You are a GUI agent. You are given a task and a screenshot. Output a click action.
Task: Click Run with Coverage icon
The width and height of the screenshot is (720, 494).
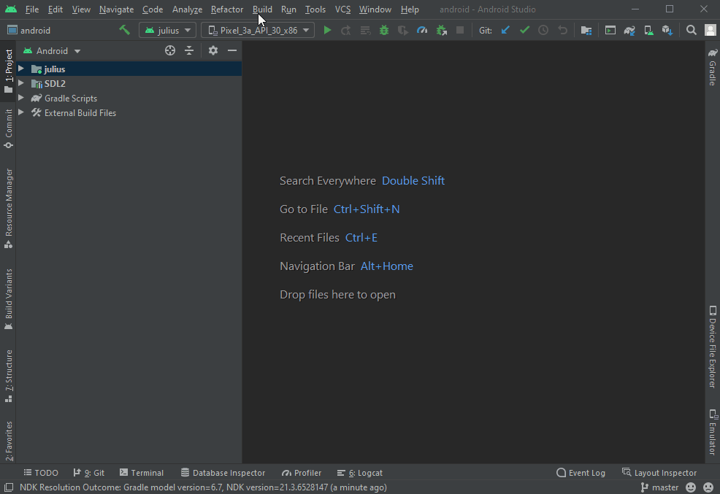402,30
